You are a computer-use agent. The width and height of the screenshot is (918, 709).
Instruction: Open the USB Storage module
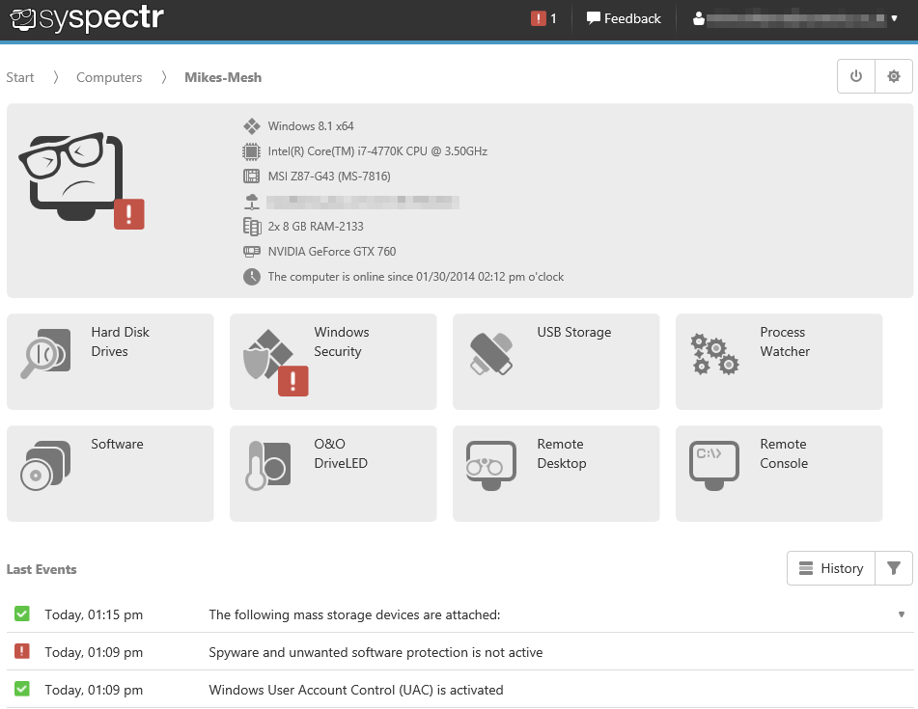556,362
